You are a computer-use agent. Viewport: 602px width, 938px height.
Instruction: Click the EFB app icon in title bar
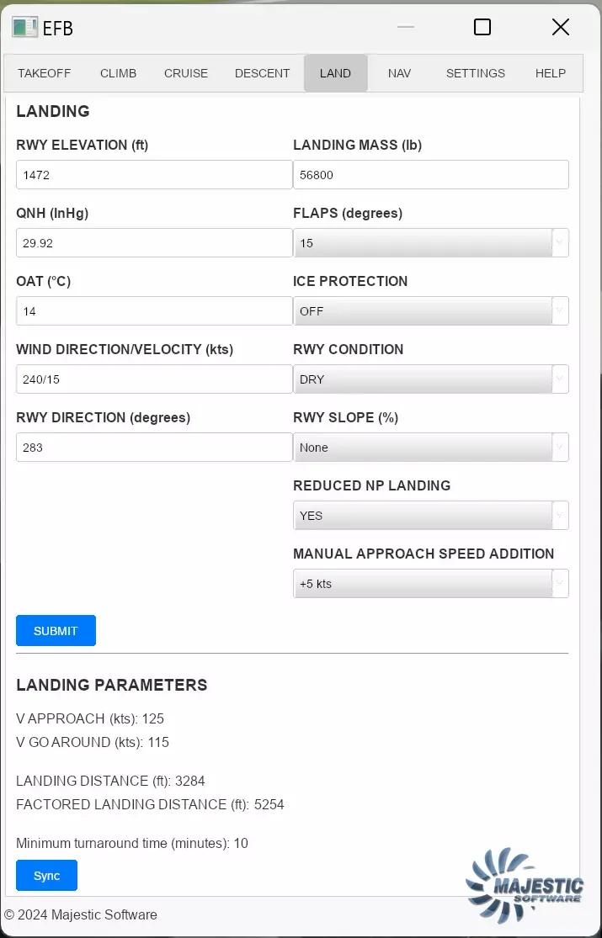coord(24,27)
